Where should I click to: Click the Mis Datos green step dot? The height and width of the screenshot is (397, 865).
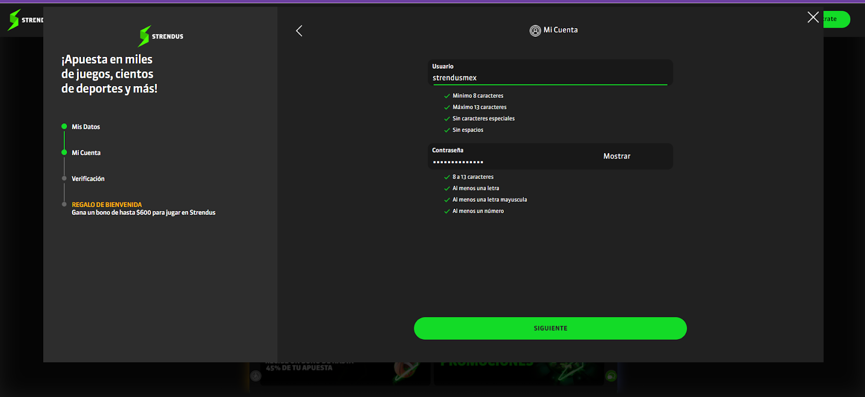(x=64, y=127)
